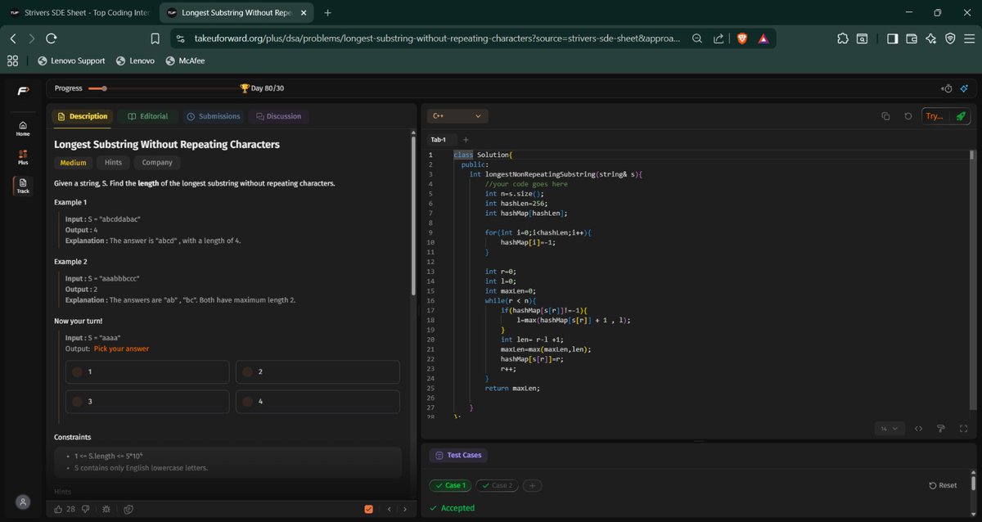
Task: Open the Windows apps grid bookmark icon
Action: coord(12,61)
